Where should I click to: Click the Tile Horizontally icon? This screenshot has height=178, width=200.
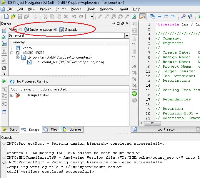(159, 16)
